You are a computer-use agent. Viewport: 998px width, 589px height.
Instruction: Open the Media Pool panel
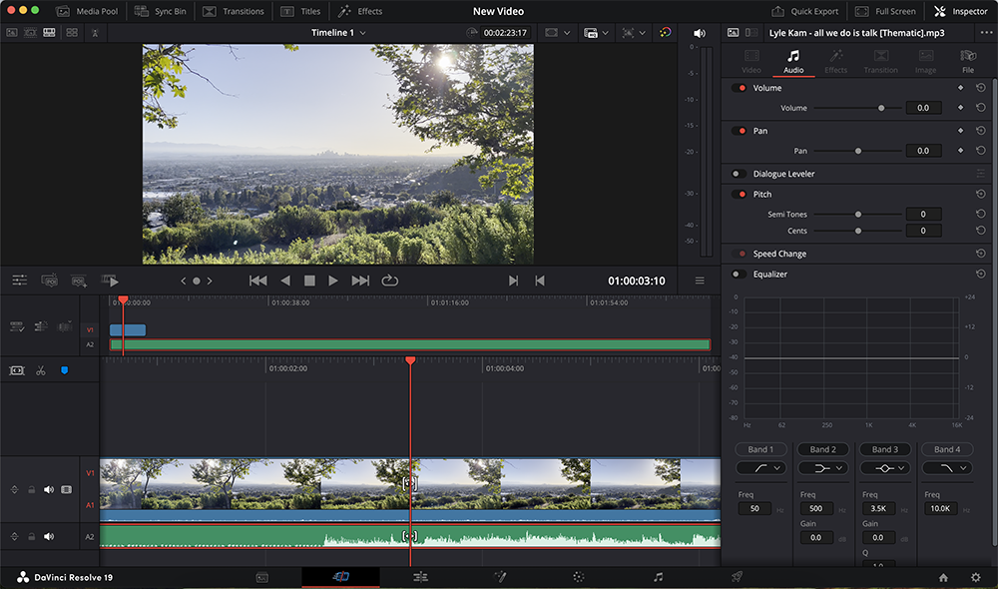coord(85,11)
